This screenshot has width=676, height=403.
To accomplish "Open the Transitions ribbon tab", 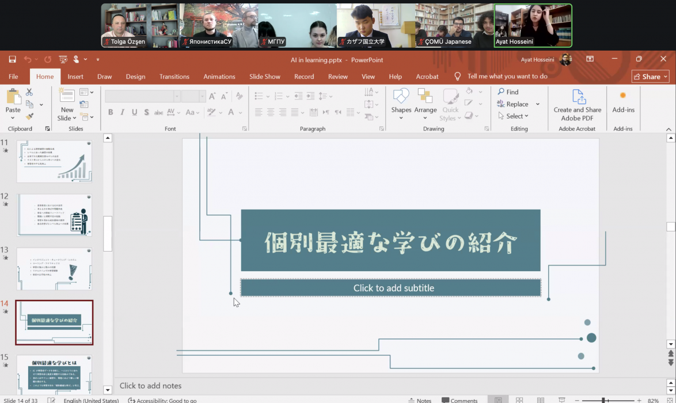I will 174,77.
